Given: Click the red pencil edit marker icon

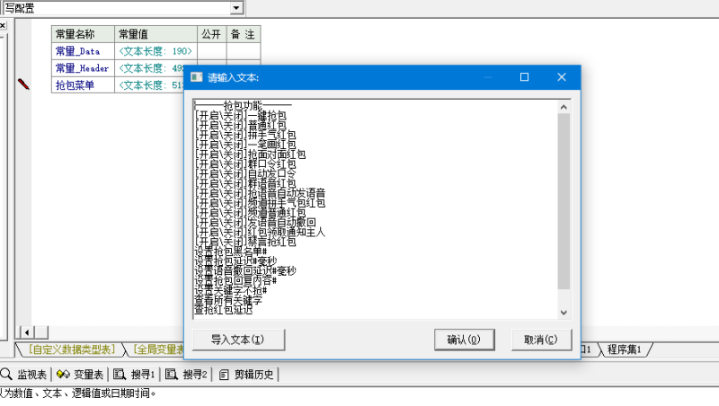Looking at the screenshot, I should [23, 84].
